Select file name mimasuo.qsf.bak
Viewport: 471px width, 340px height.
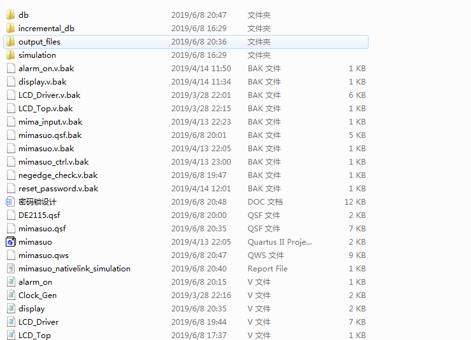coord(50,135)
